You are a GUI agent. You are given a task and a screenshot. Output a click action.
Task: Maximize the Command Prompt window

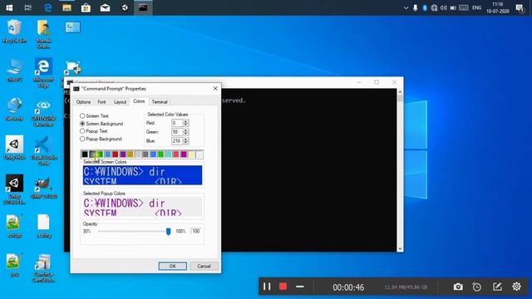[x=377, y=82]
